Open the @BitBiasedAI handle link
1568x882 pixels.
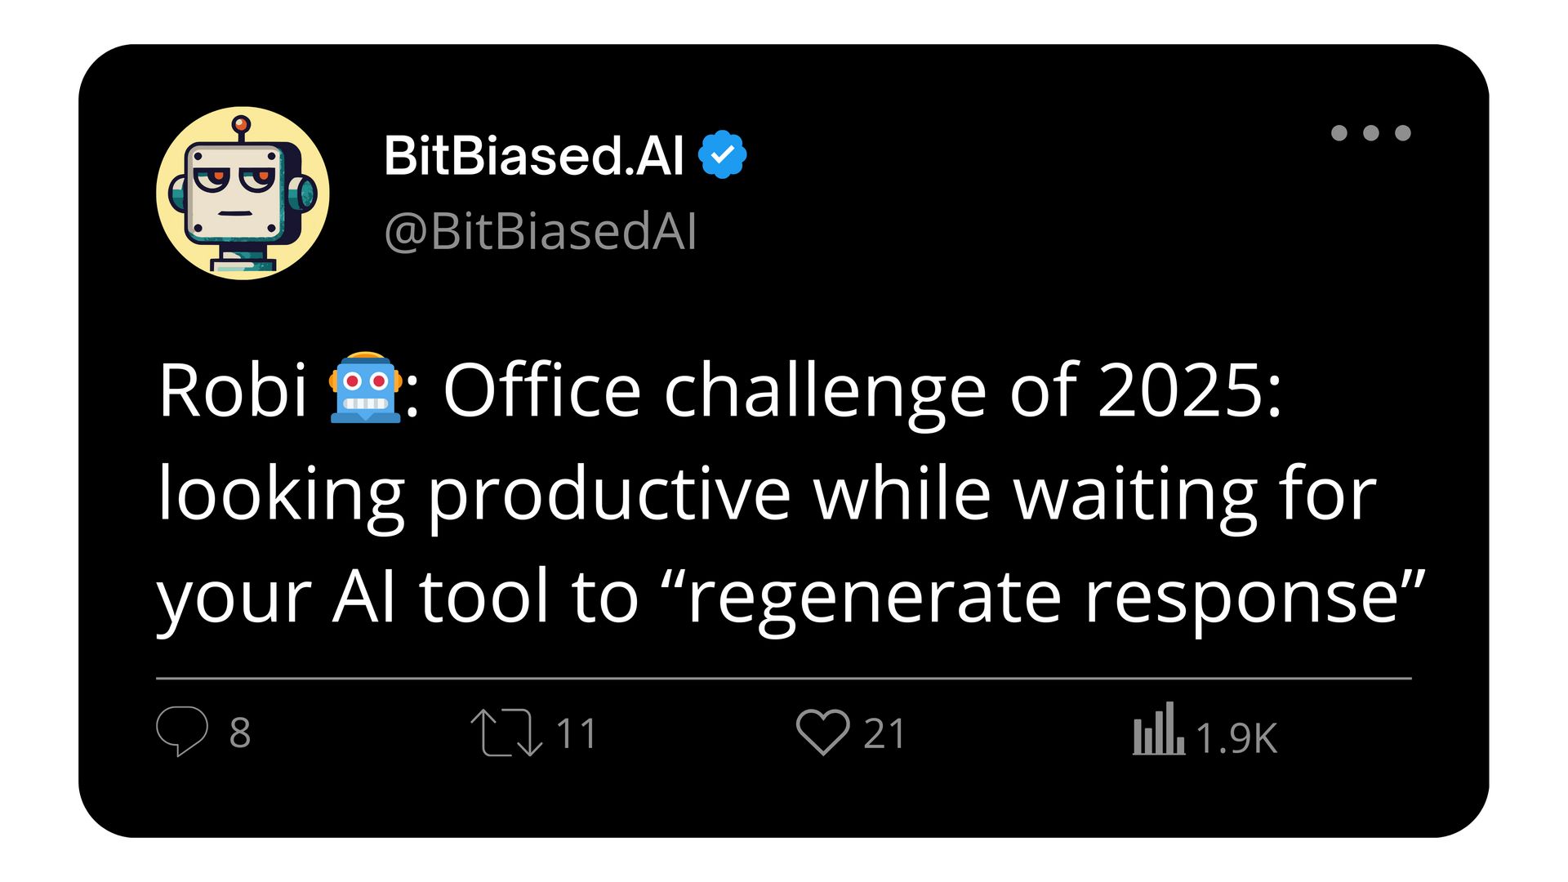(x=540, y=232)
